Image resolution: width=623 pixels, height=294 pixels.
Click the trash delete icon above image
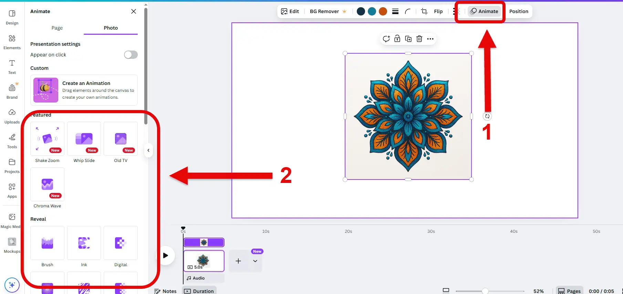[419, 39]
